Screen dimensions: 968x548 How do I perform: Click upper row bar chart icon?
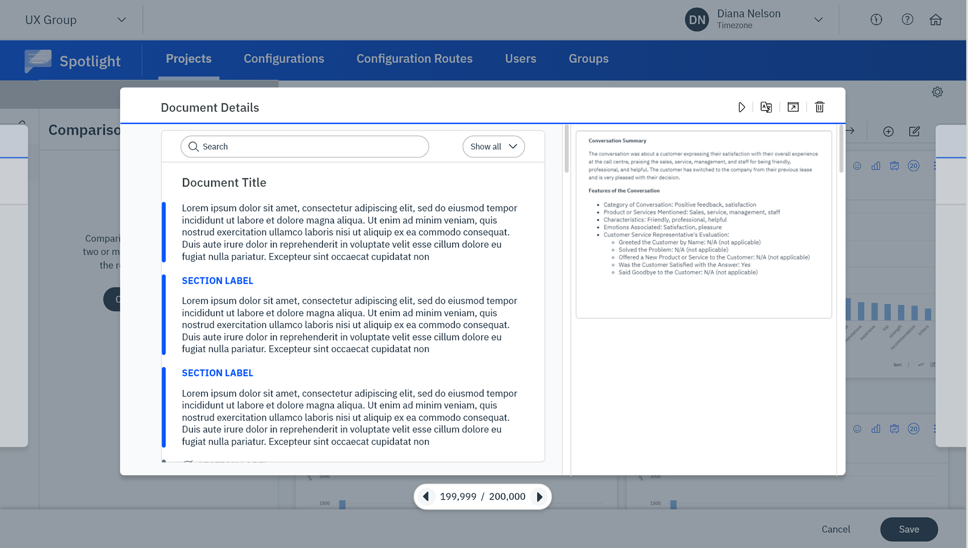click(876, 166)
